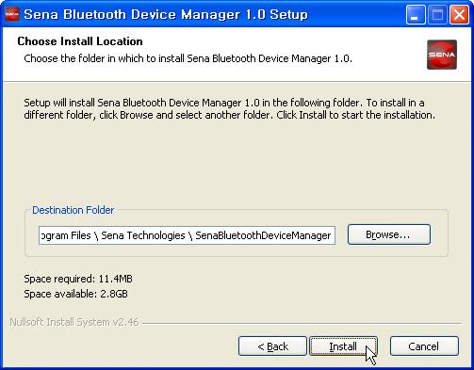Viewport: 474px width, 370px height.
Task: Click the Space required 11.4MB text
Action: pyautogui.click(x=78, y=279)
